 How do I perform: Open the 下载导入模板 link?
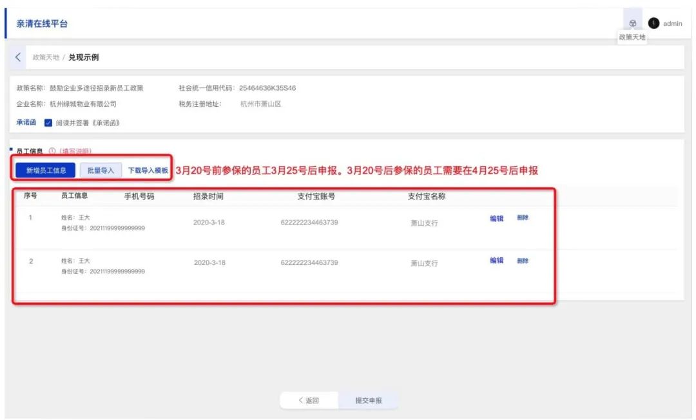148,170
